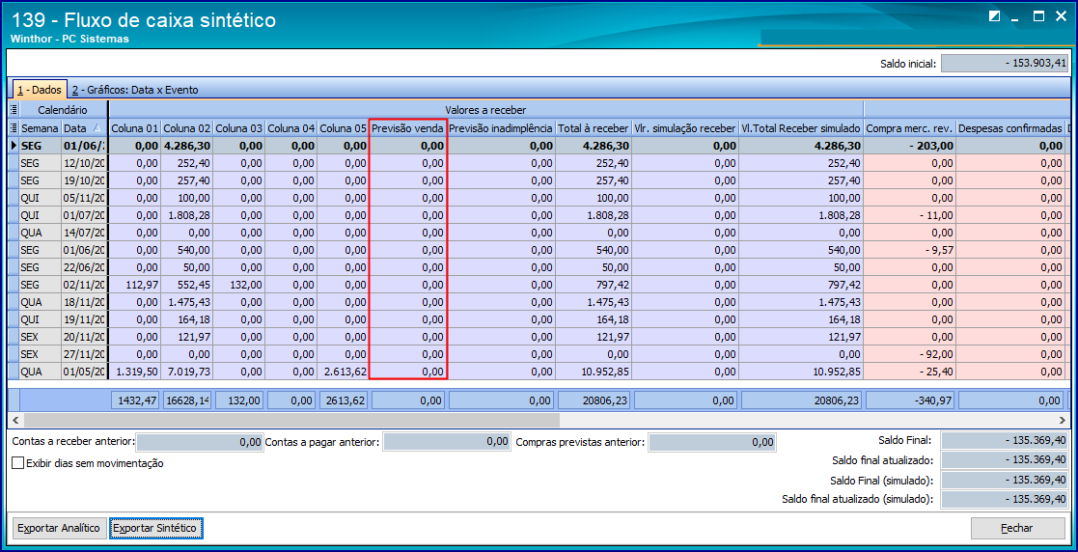Click the Coluna 05 column header
Screen dimensions: 1078x552
pyautogui.click(x=344, y=127)
